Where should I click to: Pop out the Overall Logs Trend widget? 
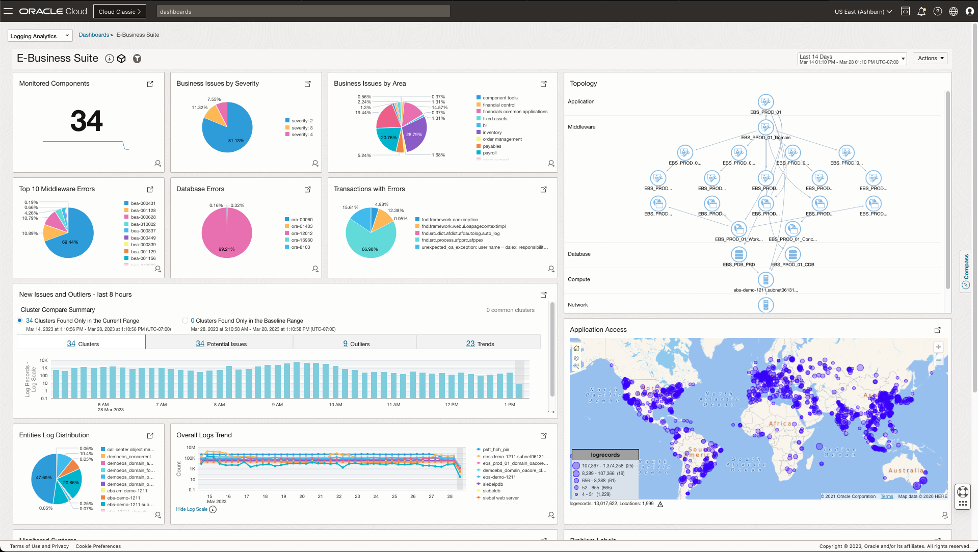click(544, 436)
